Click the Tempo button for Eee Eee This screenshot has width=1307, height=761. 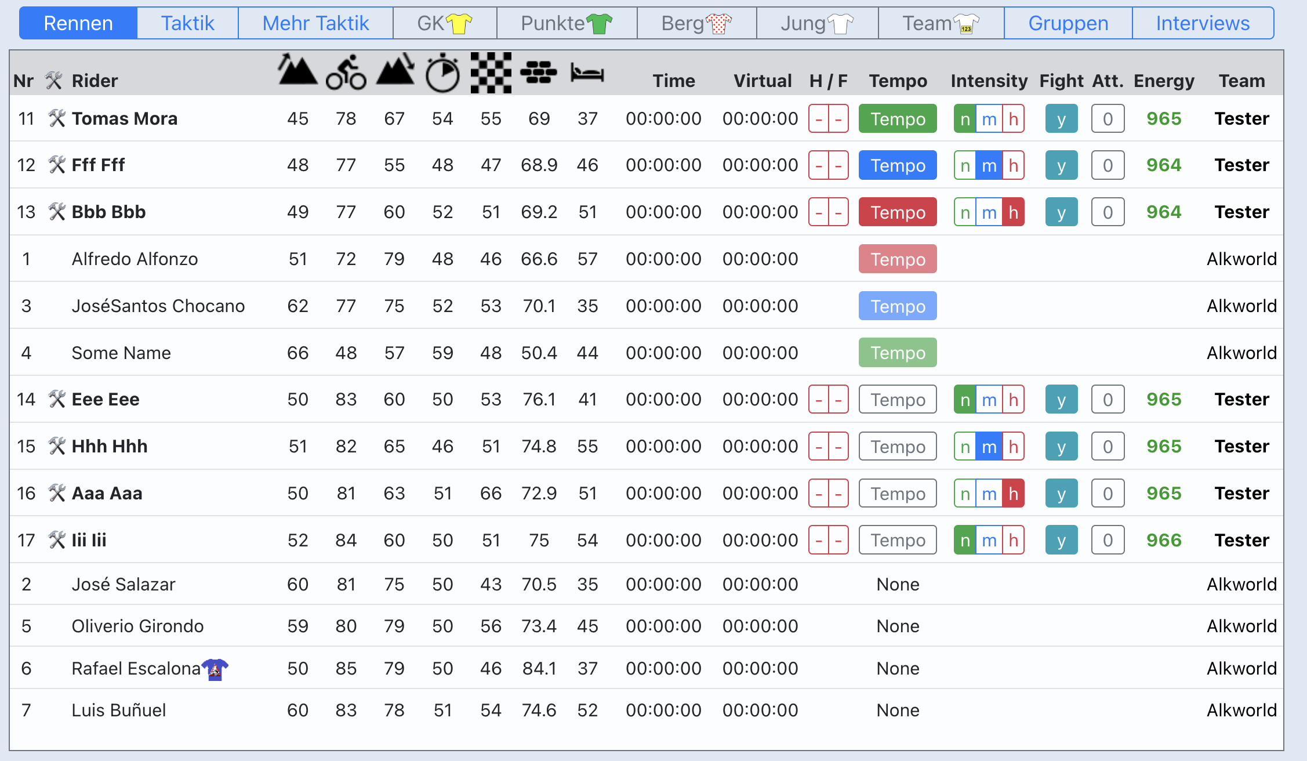(898, 400)
